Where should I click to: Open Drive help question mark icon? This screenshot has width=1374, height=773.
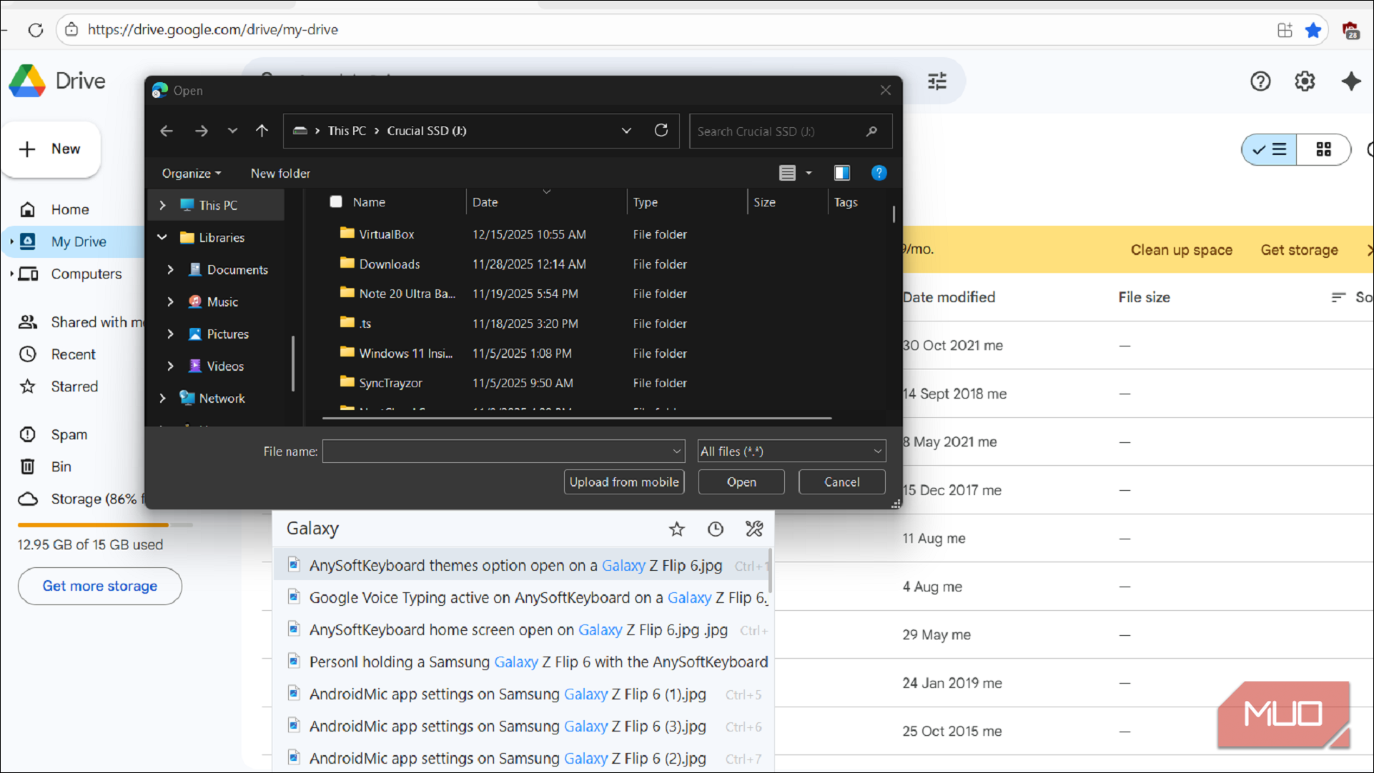point(1260,81)
